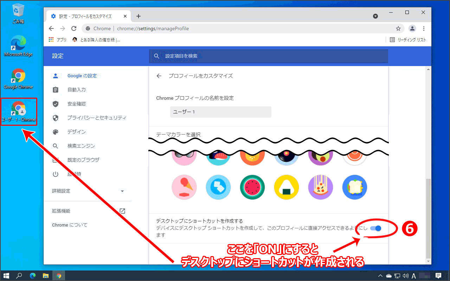450x281 pixels.
Task: Expand the 詳細設定 section arrow
Action: [x=122, y=191]
